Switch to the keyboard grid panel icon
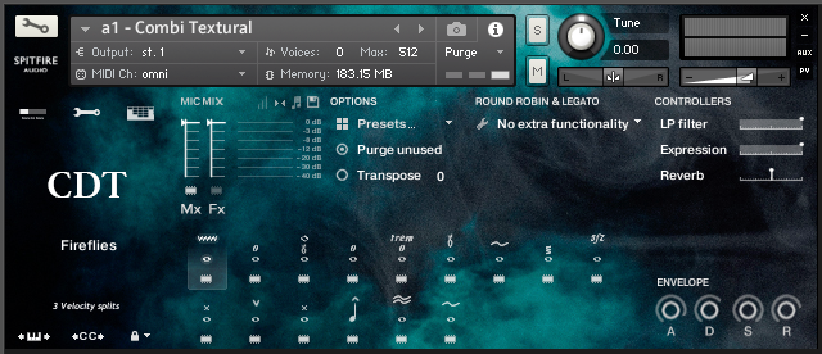The height and width of the screenshot is (354, 822). click(x=140, y=114)
